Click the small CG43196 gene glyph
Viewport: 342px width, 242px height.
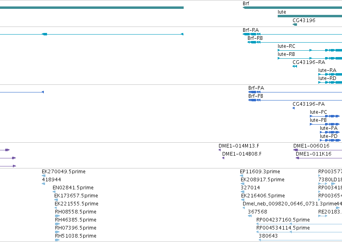pyautogui.click(x=295, y=25)
